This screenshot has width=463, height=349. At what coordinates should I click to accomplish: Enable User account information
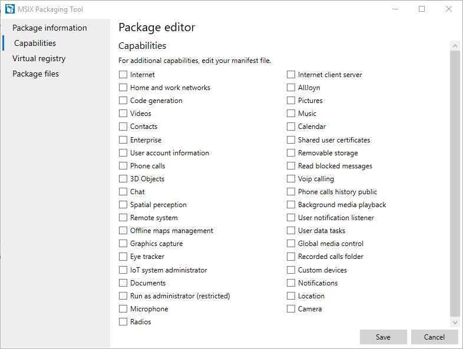click(x=123, y=152)
